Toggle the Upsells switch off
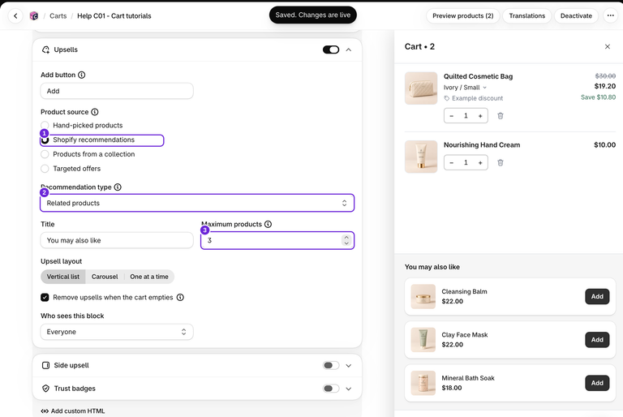Viewport: 623px width, 417px height. 331,49
